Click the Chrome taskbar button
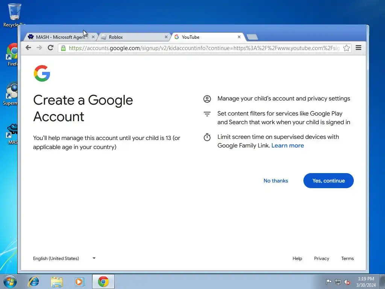385x289 pixels. point(103,281)
